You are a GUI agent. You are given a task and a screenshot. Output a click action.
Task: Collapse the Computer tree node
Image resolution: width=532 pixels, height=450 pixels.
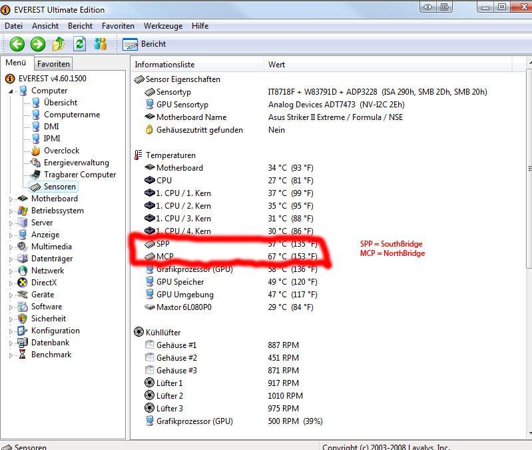(11, 91)
